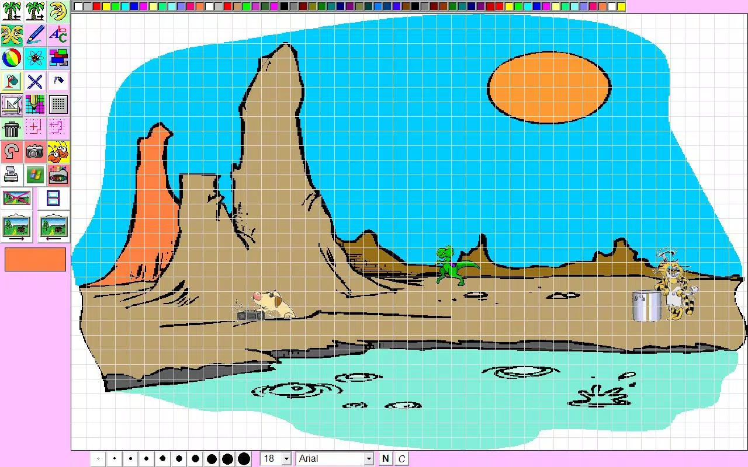Click the camera icon
Screen dimensions: 748x467
click(35, 151)
